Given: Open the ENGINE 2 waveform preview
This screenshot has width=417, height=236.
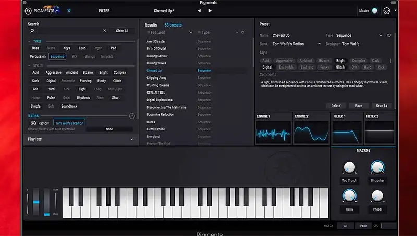Looking at the screenshot, I should (311, 133).
